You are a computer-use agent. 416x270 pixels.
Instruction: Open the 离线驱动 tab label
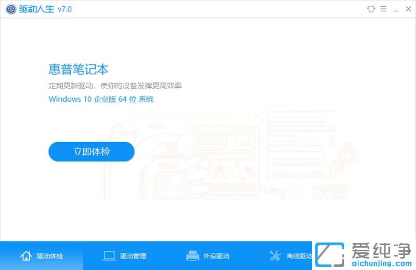(299, 256)
